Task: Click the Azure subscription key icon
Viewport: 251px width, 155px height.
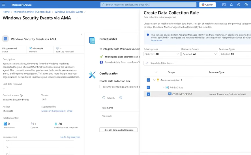Action: [x=158, y=80]
